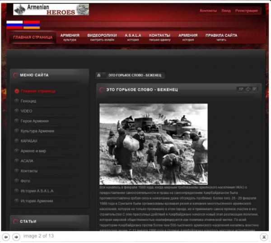Select Герои Армении in the sidebar

point(34,121)
